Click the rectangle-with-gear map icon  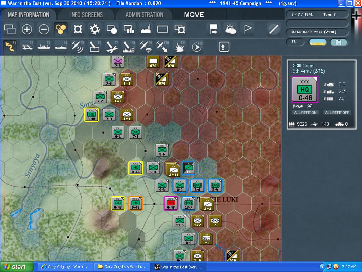180,29
